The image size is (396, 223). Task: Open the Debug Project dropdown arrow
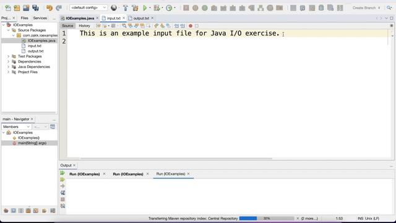coord(162,8)
